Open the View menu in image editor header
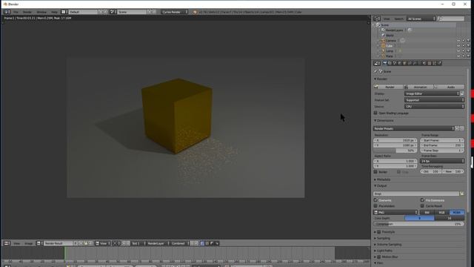474x267 pixels. click(16, 243)
